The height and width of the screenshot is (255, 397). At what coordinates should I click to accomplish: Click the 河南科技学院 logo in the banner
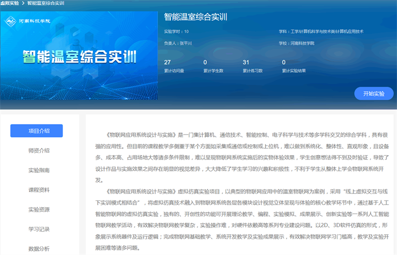point(28,22)
